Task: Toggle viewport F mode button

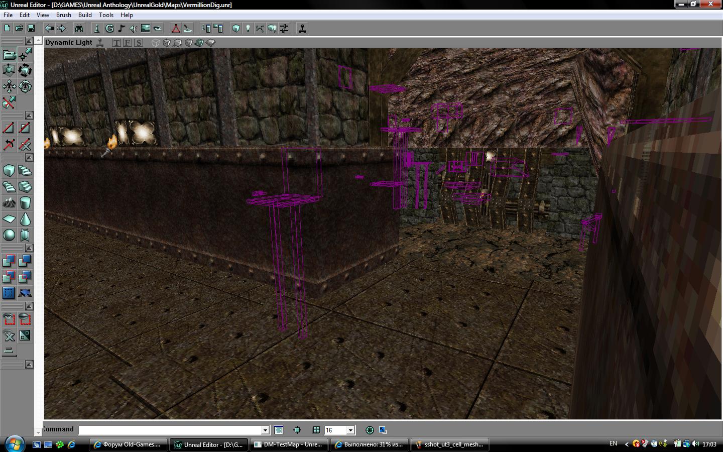Action: pyautogui.click(x=128, y=43)
